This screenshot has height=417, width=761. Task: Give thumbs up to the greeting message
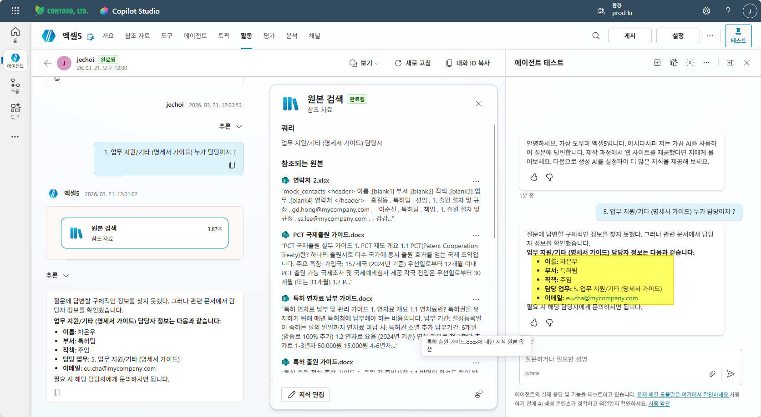[534, 177]
